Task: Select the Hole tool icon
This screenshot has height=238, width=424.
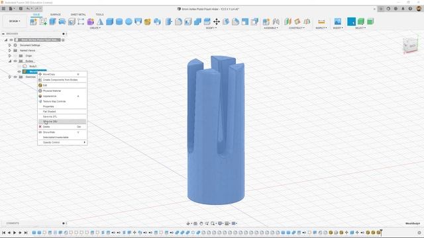Action: tap(72, 22)
